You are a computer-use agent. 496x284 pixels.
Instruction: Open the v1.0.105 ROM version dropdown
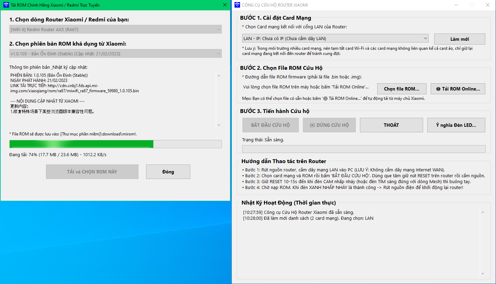click(115, 54)
